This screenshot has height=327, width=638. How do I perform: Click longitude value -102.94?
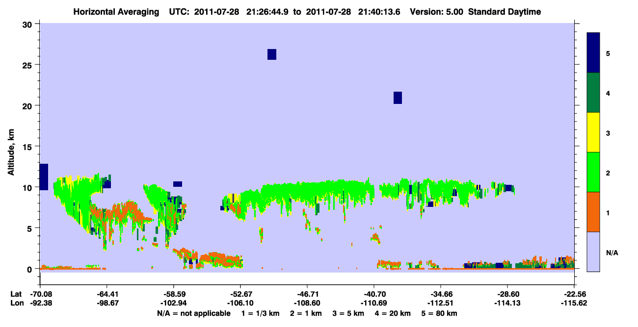coord(173,303)
